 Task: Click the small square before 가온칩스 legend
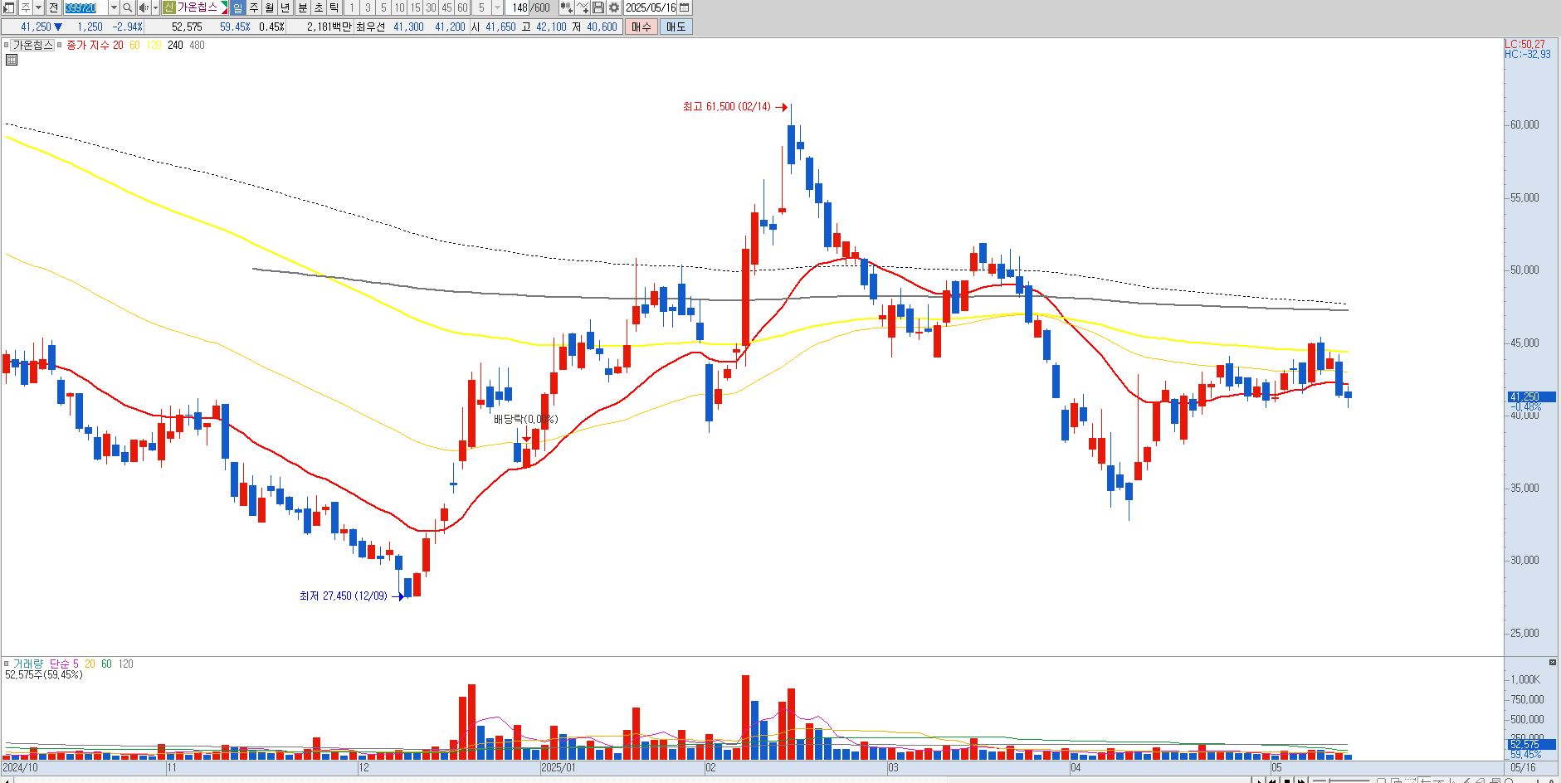click(6, 45)
